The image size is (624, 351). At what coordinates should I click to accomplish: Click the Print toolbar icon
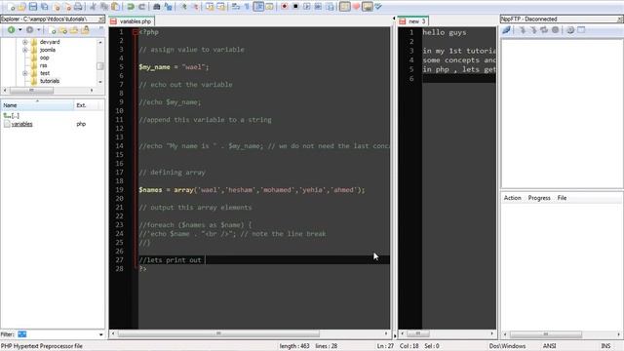tap(78, 7)
